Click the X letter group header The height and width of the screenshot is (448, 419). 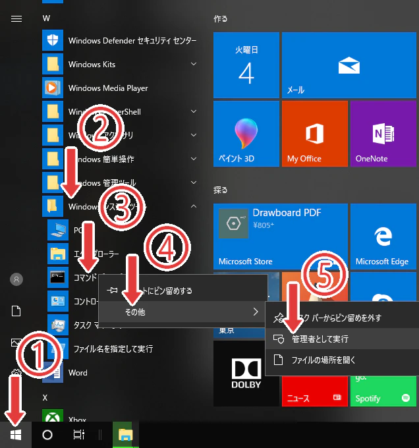point(45,398)
